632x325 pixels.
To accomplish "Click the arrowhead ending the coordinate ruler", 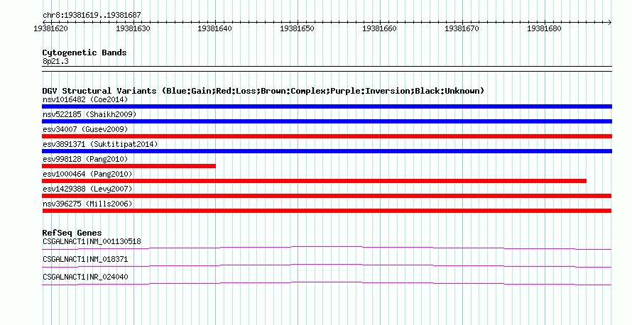I will 609,23.
